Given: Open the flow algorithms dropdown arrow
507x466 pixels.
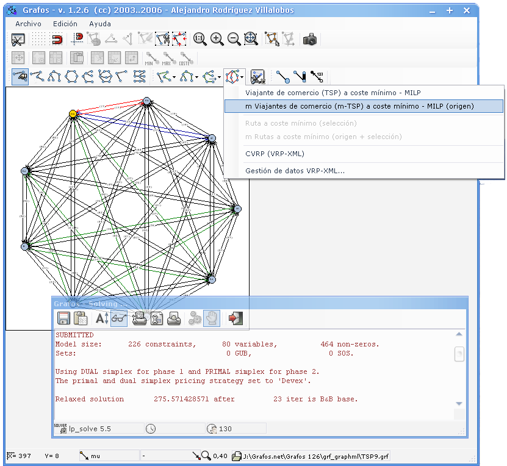Looking at the screenshot, I should [x=220, y=77].
